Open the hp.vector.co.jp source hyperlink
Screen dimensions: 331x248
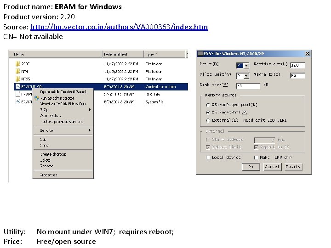pos(119,27)
